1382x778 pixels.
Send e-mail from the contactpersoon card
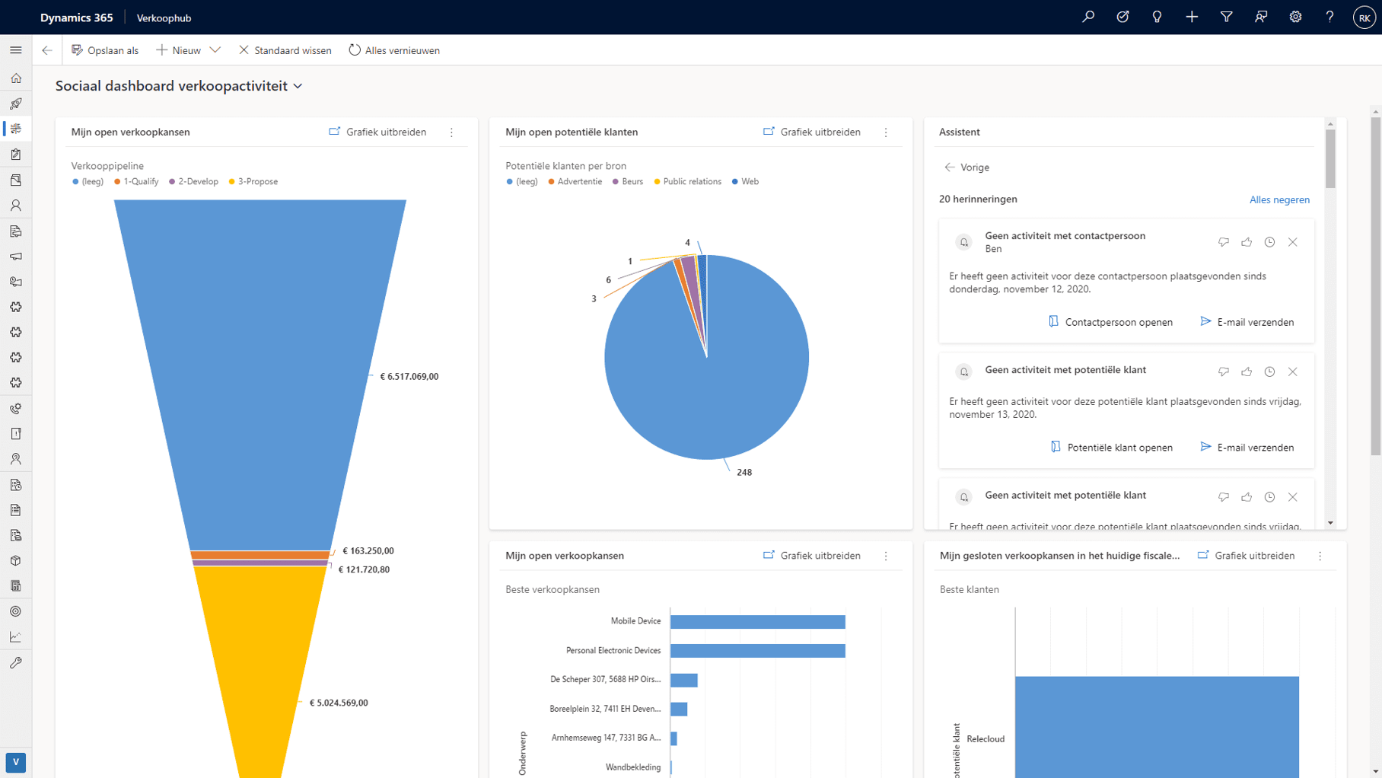[1247, 322]
